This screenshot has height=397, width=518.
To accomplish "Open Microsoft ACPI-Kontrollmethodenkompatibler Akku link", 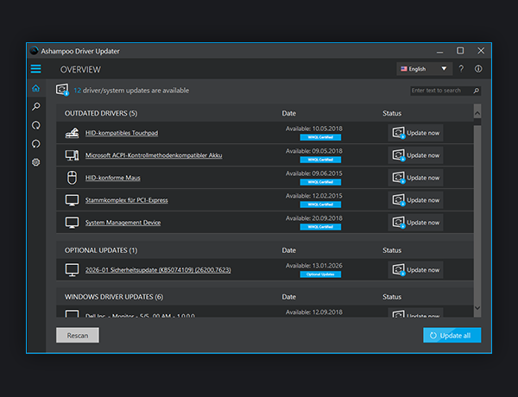I will tap(154, 155).
